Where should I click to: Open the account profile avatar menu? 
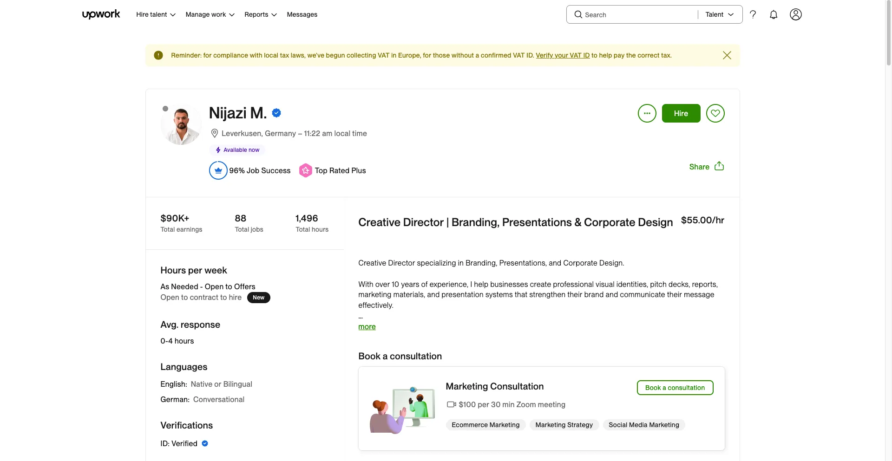(x=796, y=14)
